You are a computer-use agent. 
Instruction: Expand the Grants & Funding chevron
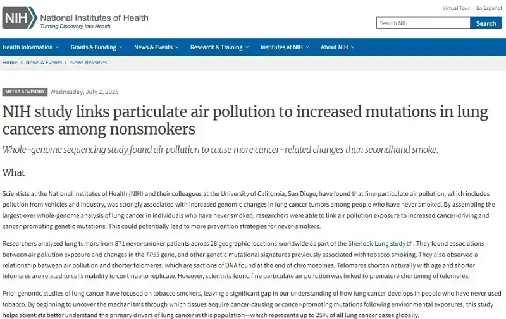pos(121,47)
